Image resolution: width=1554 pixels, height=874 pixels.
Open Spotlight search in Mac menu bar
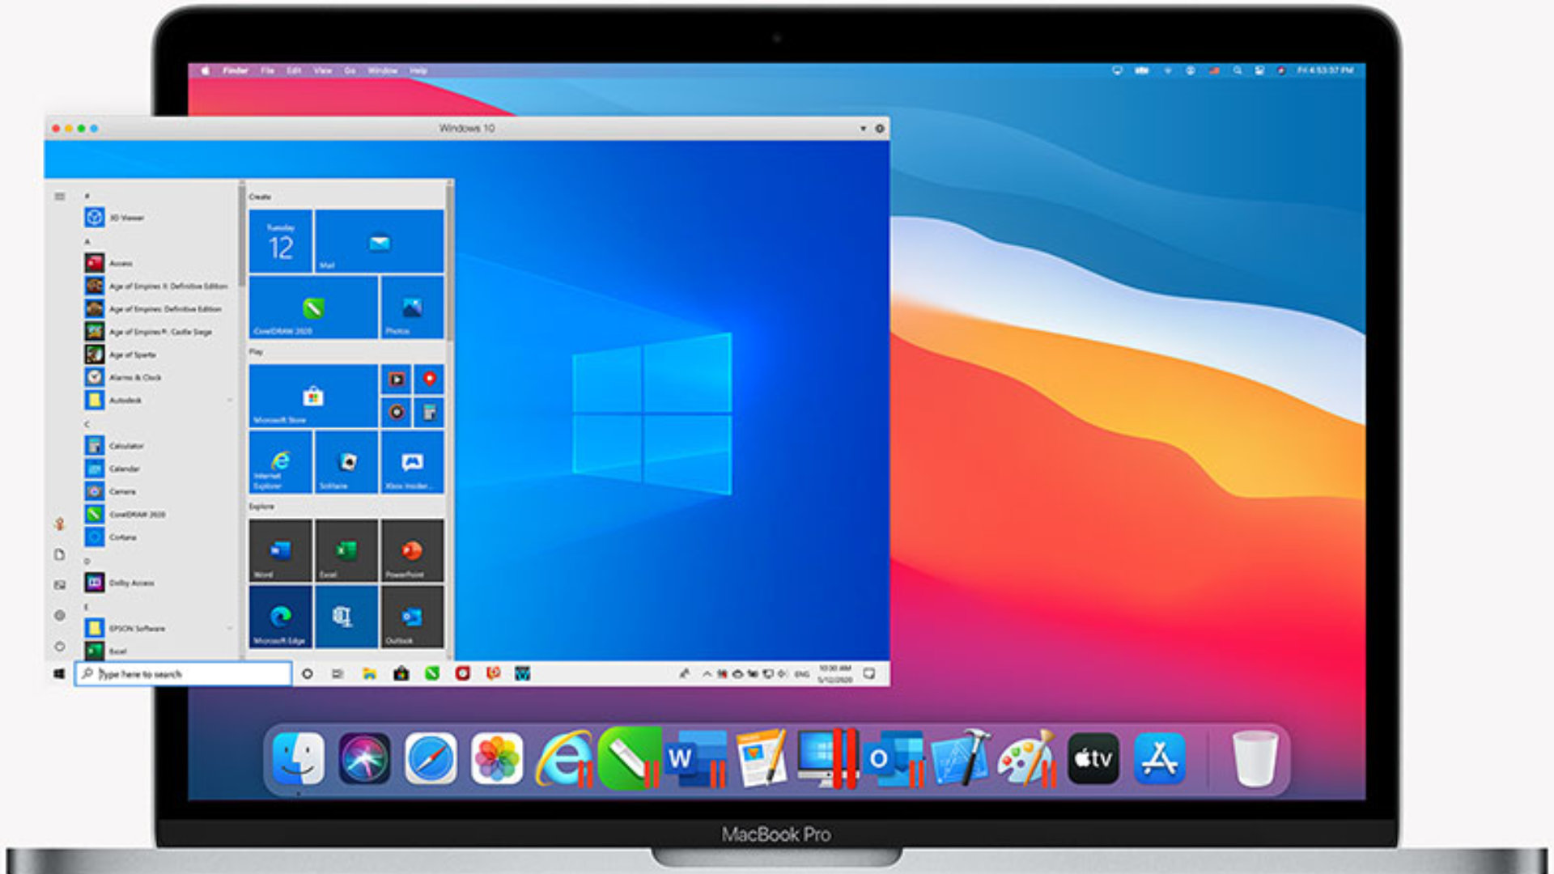(x=1237, y=70)
